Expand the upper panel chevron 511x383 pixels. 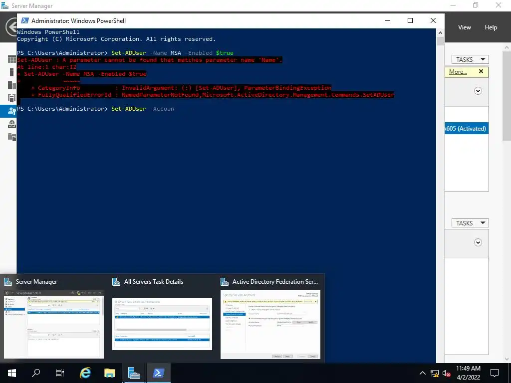coord(478,91)
